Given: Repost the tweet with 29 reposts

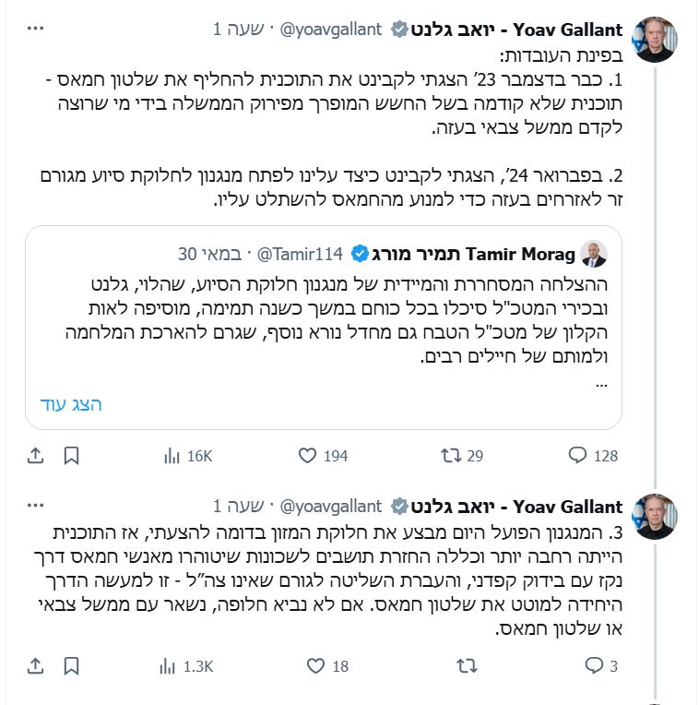Looking at the screenshot, I should 462,455.
